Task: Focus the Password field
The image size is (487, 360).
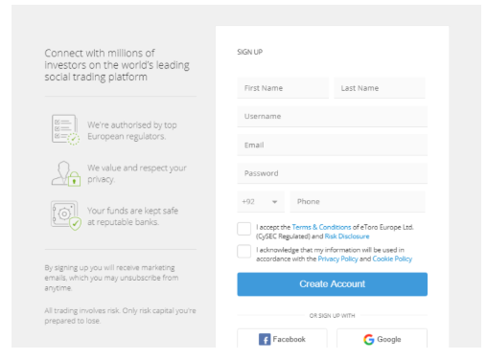Action: (332, 173)
